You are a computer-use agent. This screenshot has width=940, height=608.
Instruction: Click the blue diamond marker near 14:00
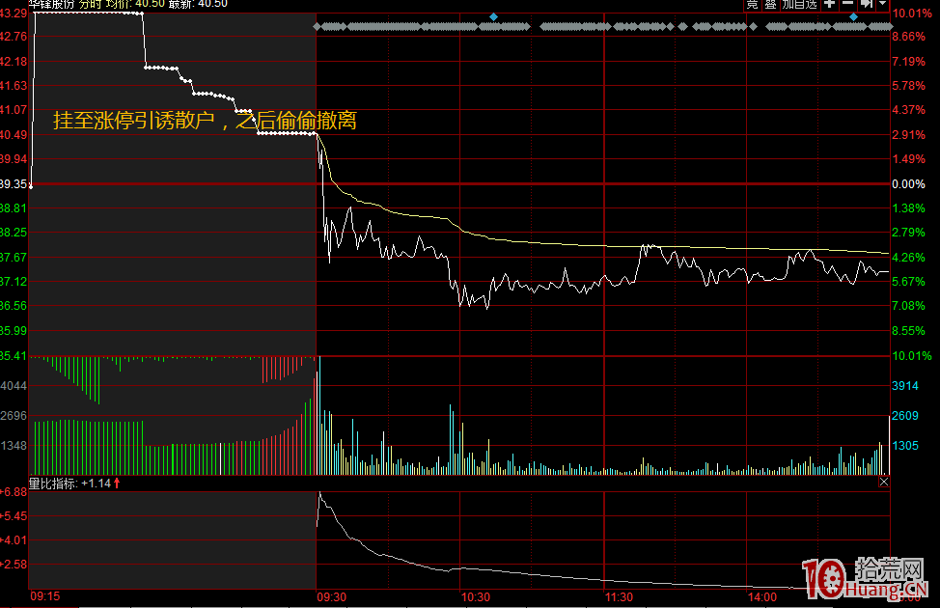tap(853, 16)
